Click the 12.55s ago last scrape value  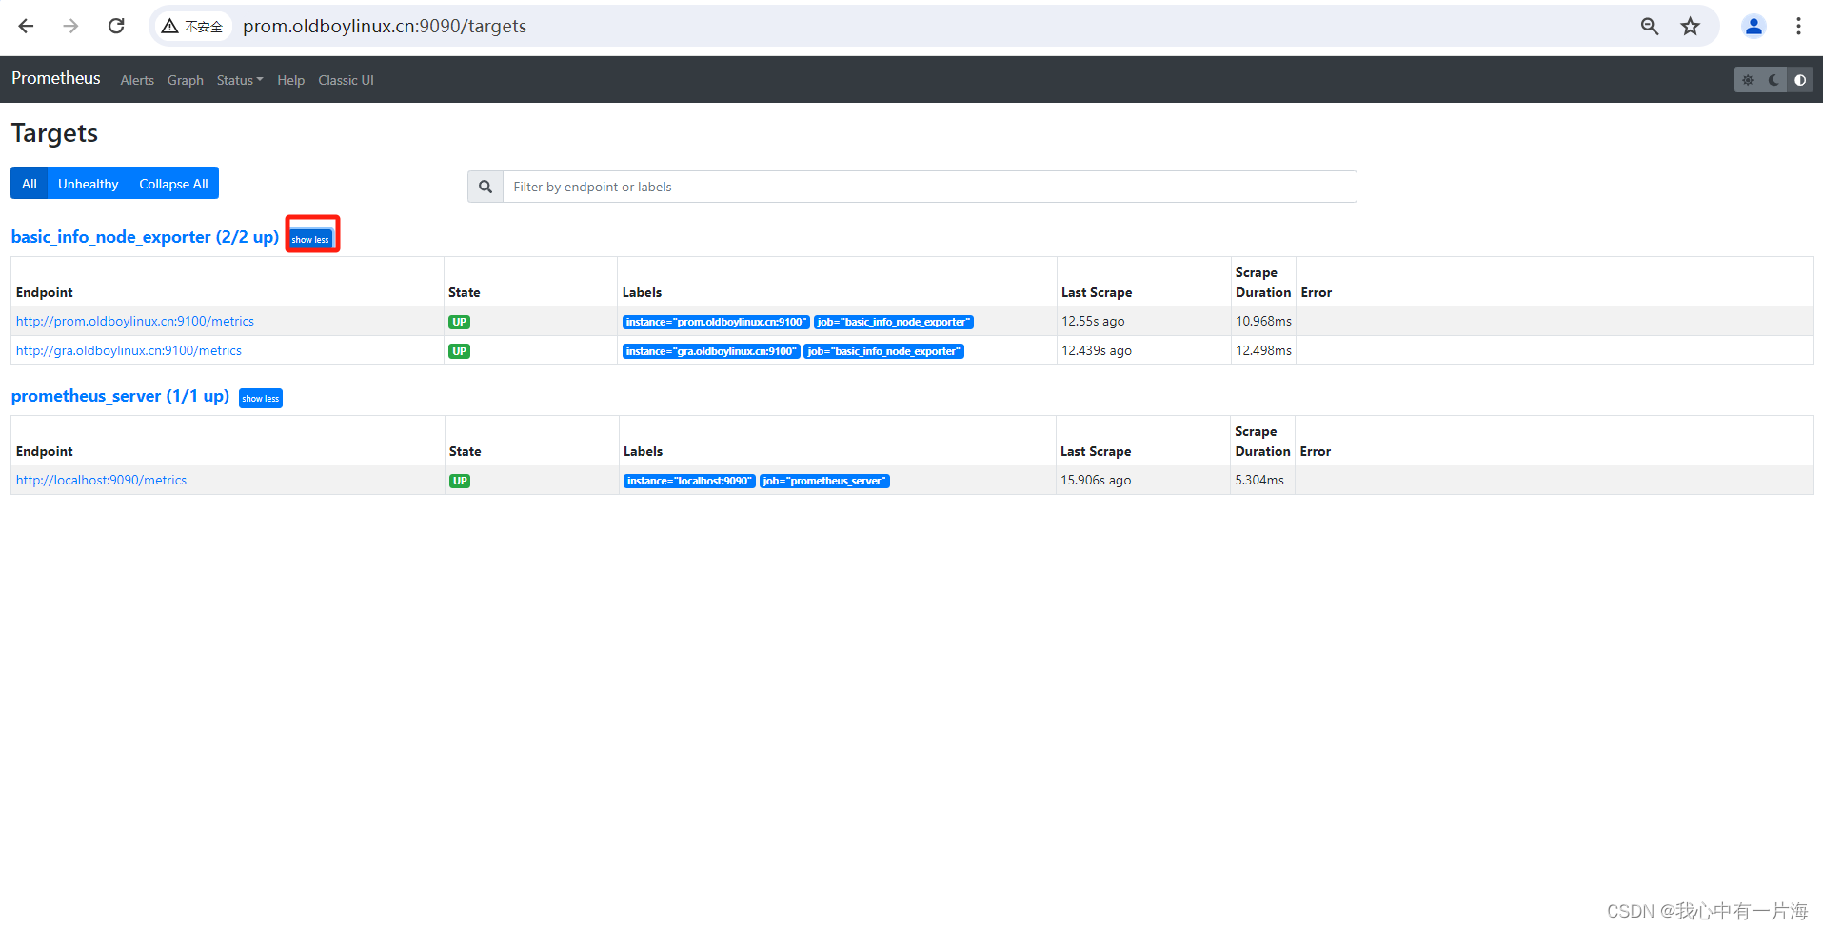(x=1093, y=322)
